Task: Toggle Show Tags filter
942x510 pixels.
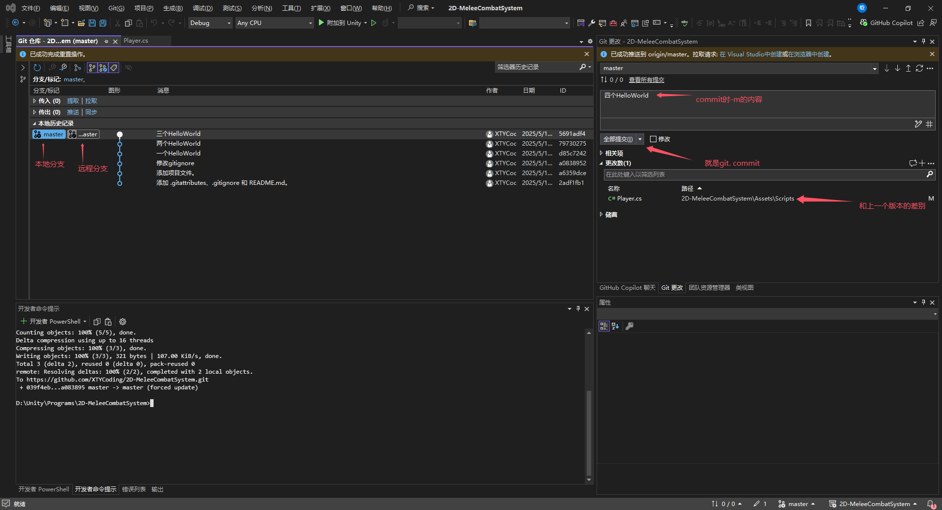Action: tap(114, 68)
